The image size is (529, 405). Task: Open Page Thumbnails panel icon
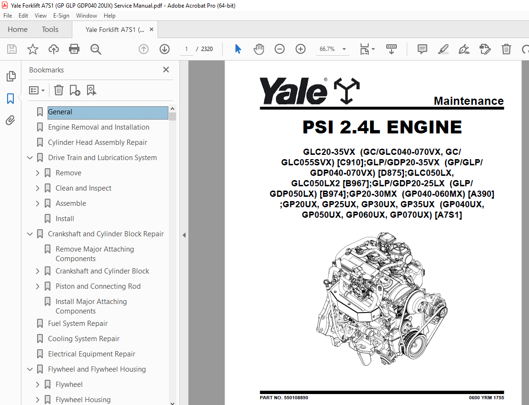(x=11, y=76)
